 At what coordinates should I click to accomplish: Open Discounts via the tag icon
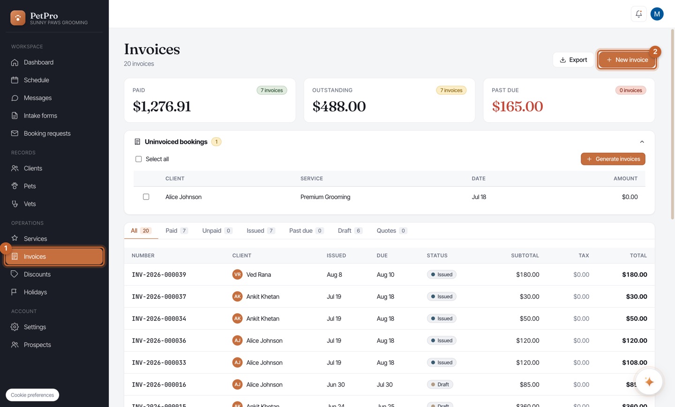point(15,274)
